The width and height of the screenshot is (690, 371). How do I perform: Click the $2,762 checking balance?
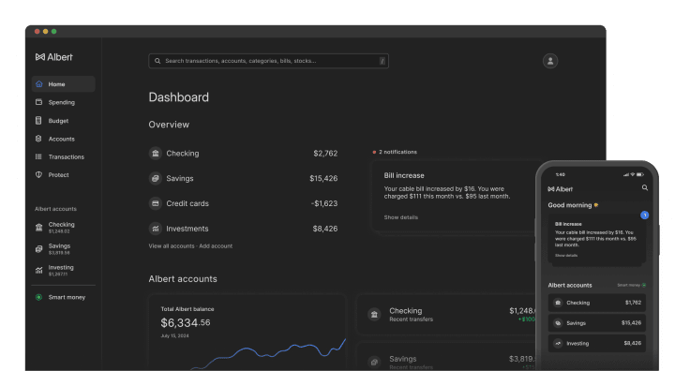pyautogui.click(x=325, y=154)
